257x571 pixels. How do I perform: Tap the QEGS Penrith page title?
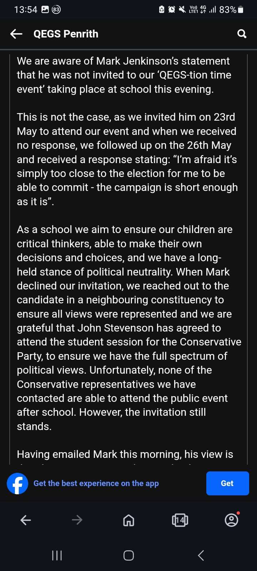pyautogui.click(x=66, y=34)
